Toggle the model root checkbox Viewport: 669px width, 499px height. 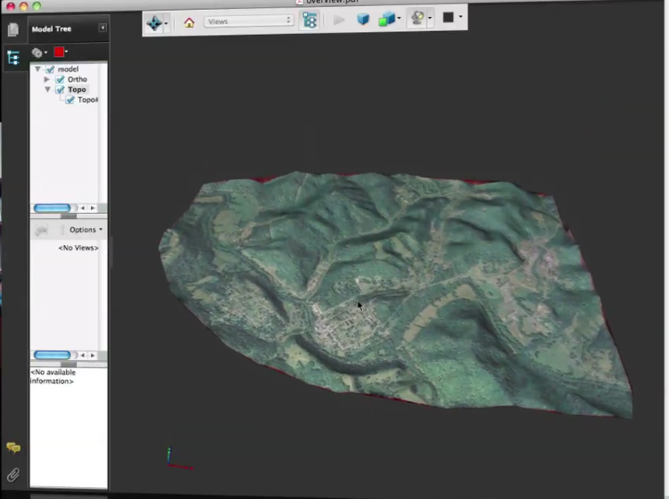tap(50, 69)
